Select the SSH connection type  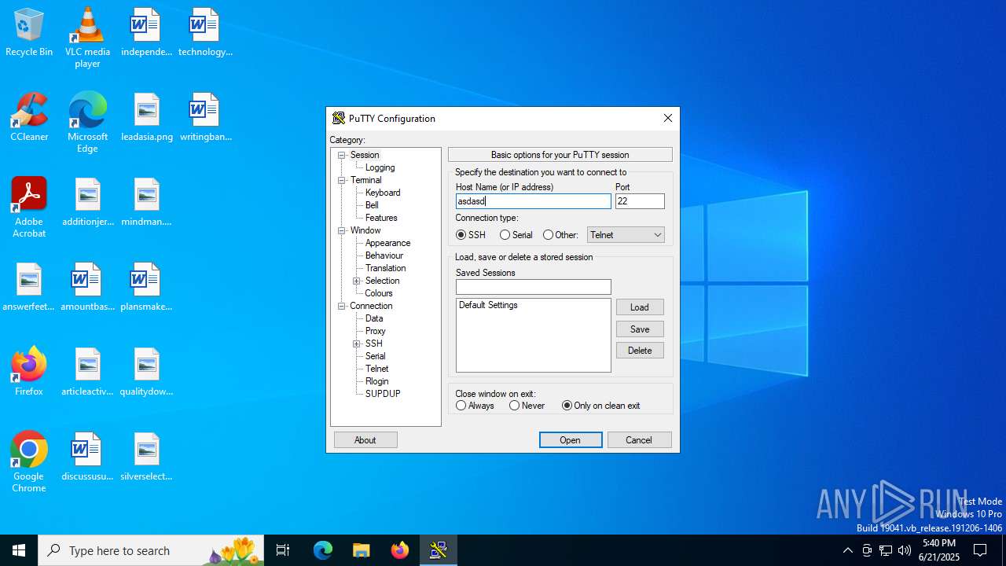click(x=471, y=235)
